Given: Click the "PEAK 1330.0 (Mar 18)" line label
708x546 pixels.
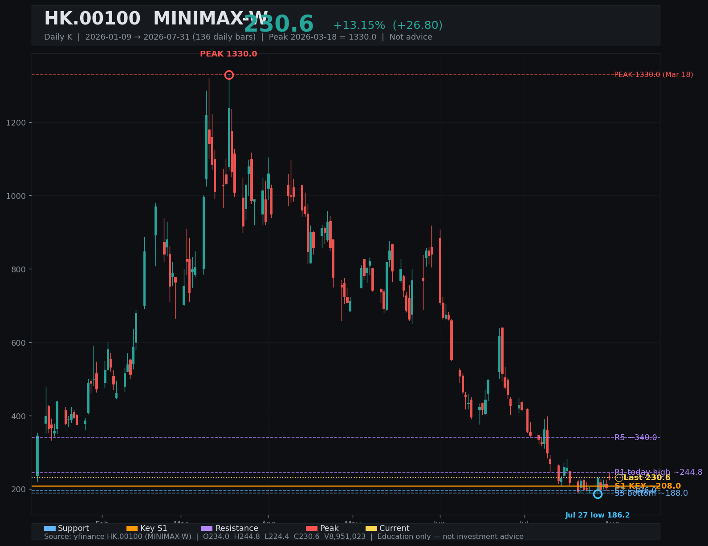Looking at the screenshot, I should (654, 75).
